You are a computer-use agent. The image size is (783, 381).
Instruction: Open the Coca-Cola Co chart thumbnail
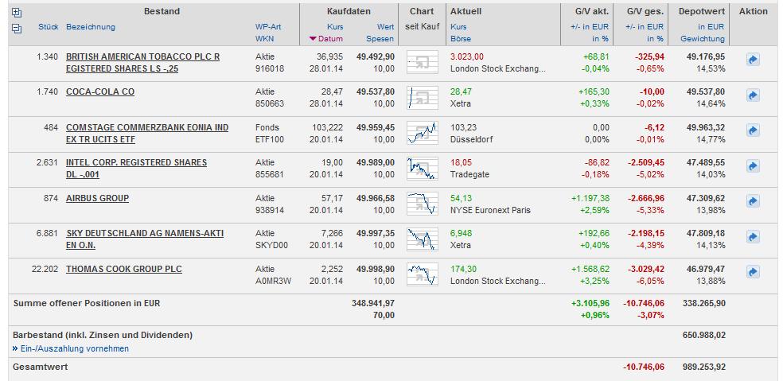point(422,97)
